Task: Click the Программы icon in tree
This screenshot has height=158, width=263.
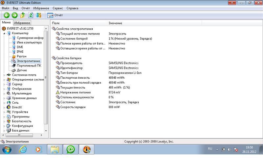Action: click(9, 117)
